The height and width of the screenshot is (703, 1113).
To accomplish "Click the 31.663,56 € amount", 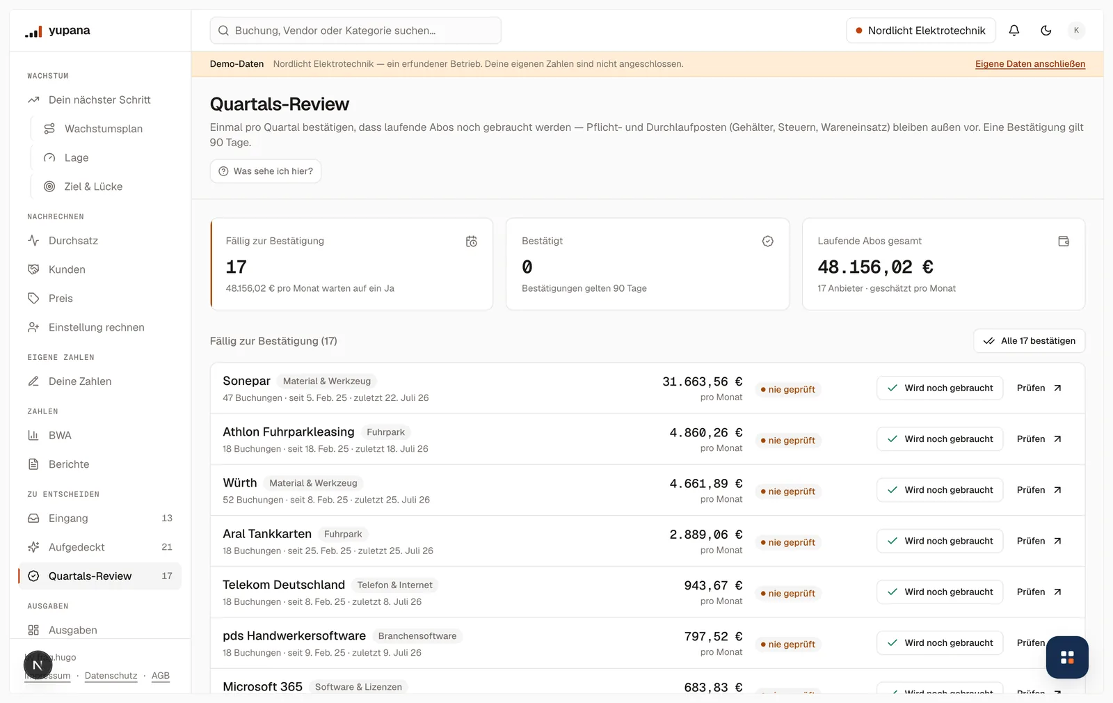I will 702,381.
